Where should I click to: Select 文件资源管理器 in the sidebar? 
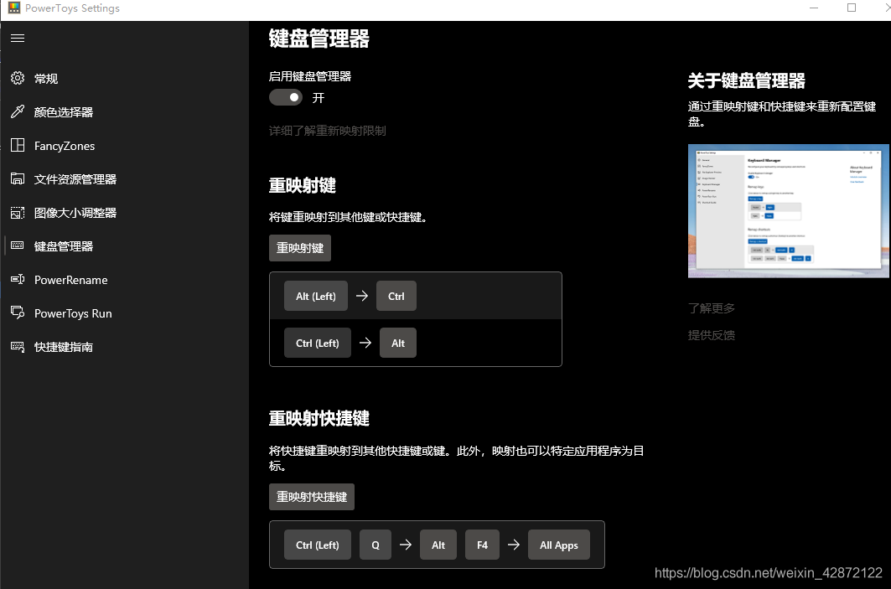tap(124, 179)
